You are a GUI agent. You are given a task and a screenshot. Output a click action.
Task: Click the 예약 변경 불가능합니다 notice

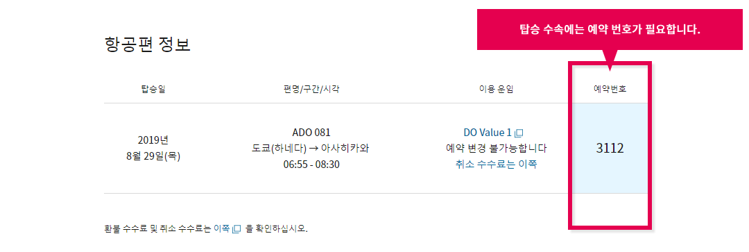point(496,149)
